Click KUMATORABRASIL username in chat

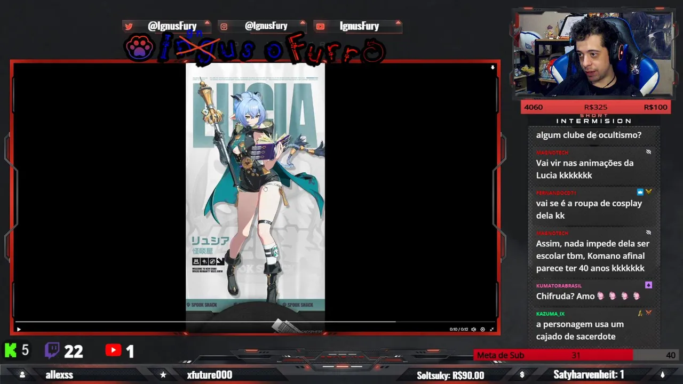[x=559, y=286]
